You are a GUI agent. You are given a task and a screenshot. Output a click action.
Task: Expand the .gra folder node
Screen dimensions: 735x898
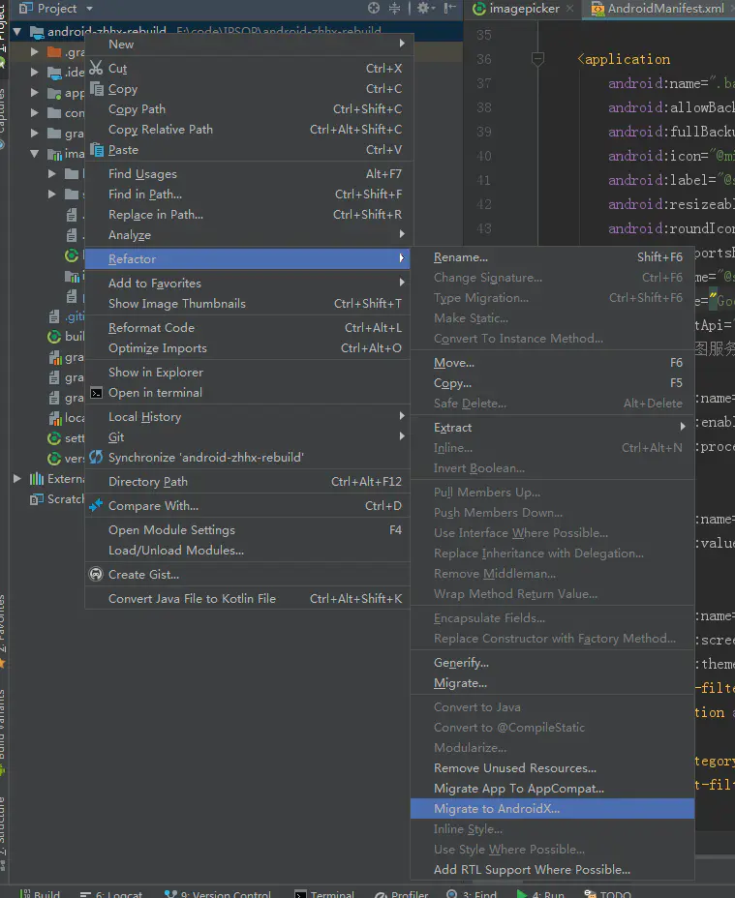(35, 51)
